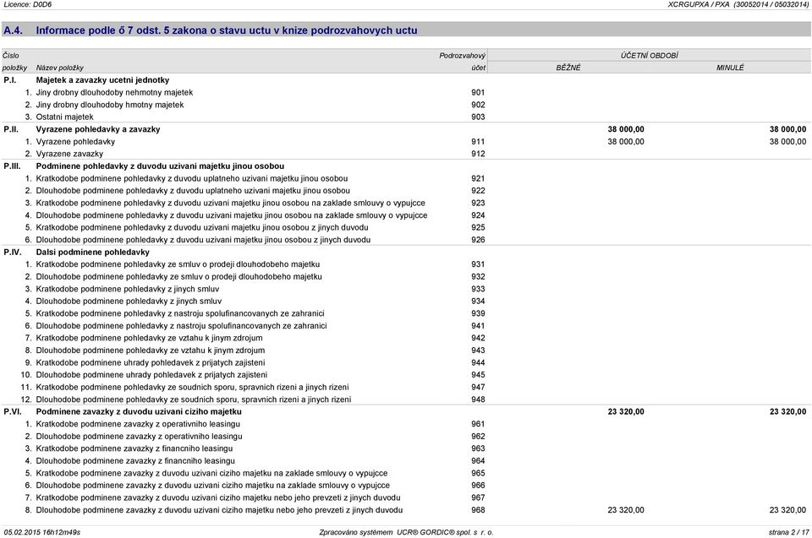The height and width of the screenshot is (538, 812).
Task: Click BĚŽNÉ value 38 000,00 in row P.II.
Action: pos(626,129)
